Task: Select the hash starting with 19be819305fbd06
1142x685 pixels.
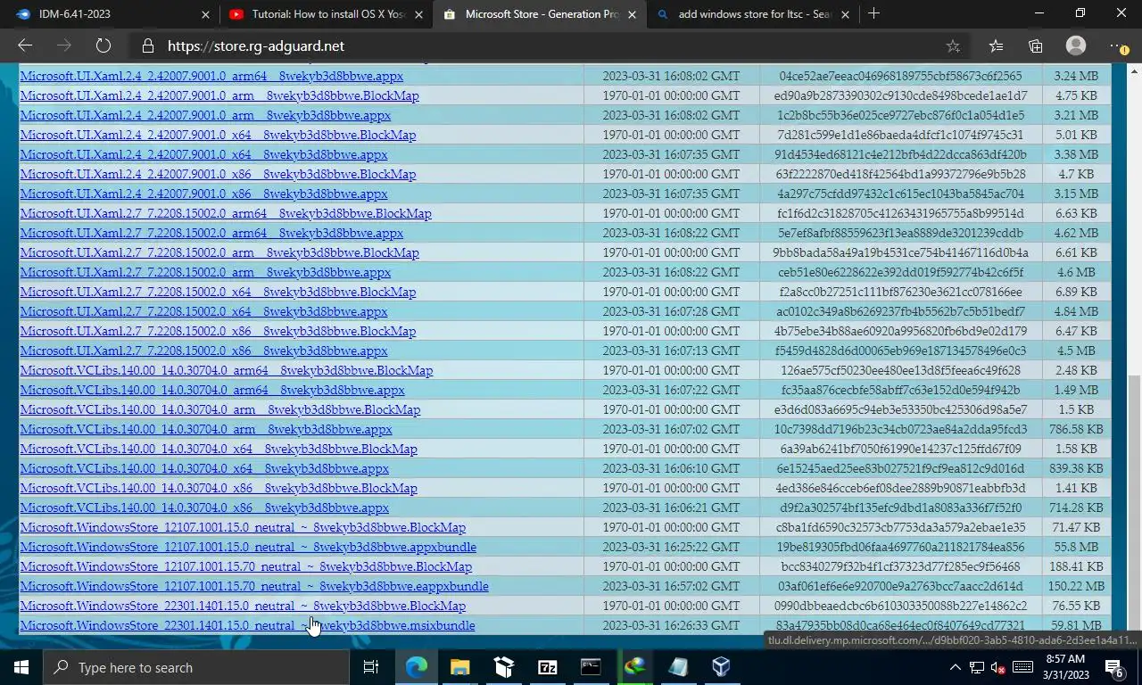Action: pos(900,547)
